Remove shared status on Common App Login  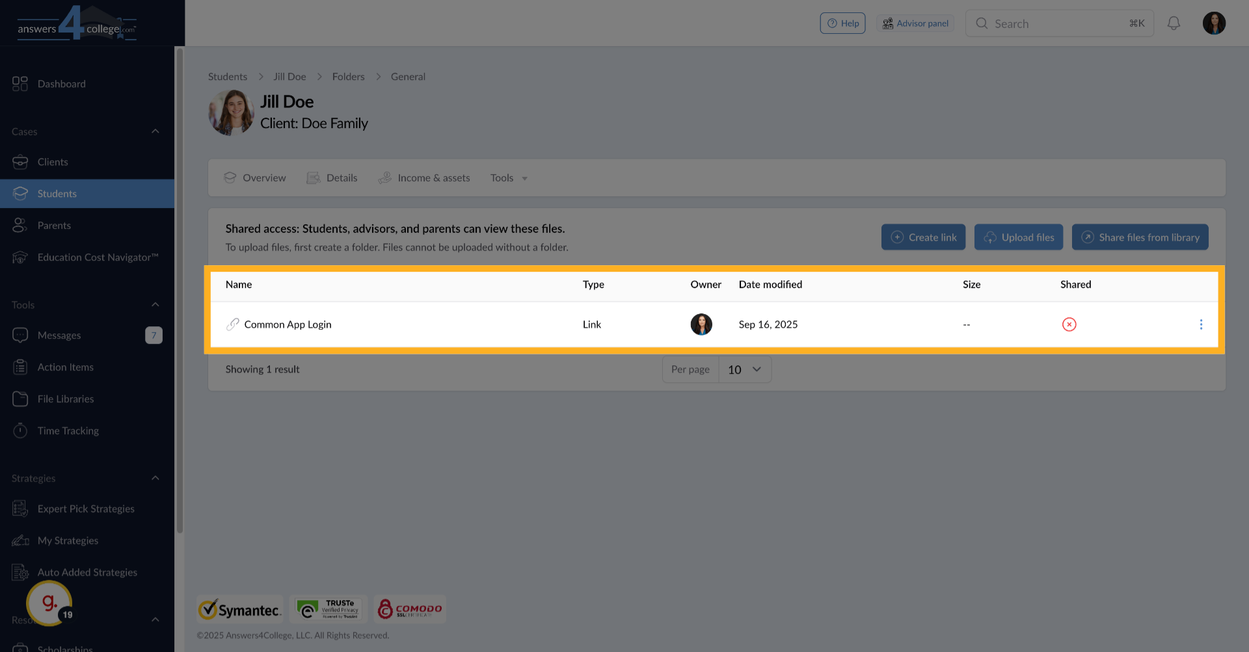coord(1069,324)
